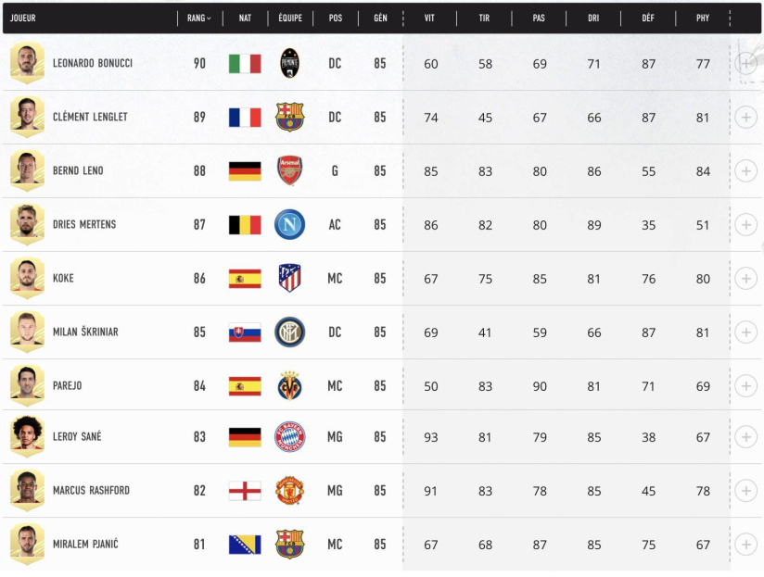The image size is (764, 577).
Task: Click the Villarreal club crest
Action: 289,385
